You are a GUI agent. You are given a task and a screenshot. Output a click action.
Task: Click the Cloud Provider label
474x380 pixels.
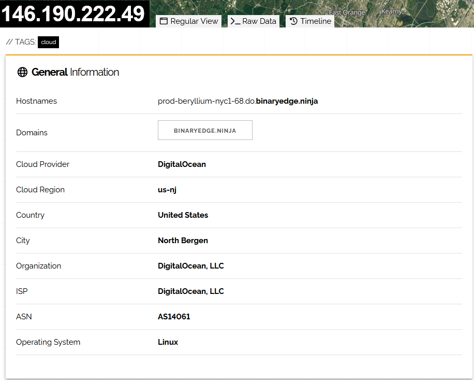42,164
